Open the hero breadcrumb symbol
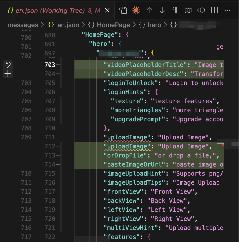Screen dimensions: 239x242 (154, 25)
